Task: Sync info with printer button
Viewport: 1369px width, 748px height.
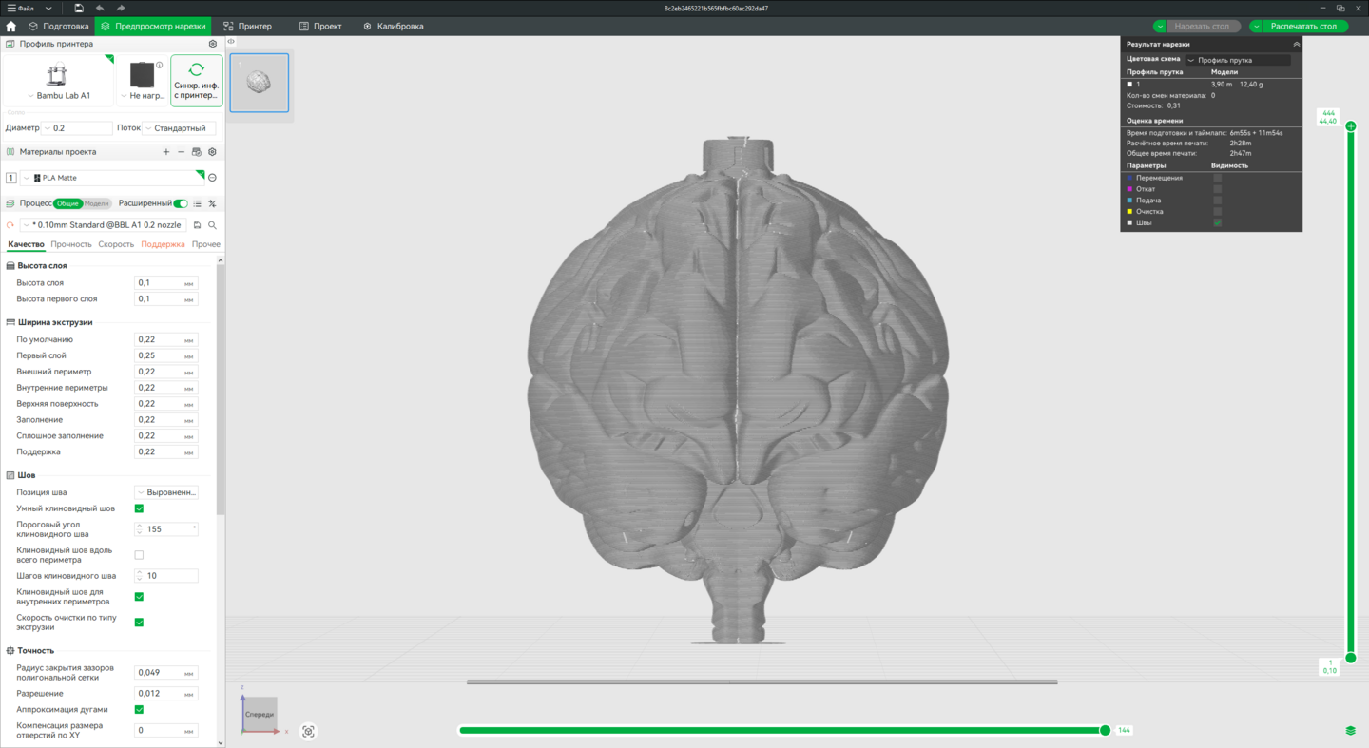Action: (x=197, y=80)
